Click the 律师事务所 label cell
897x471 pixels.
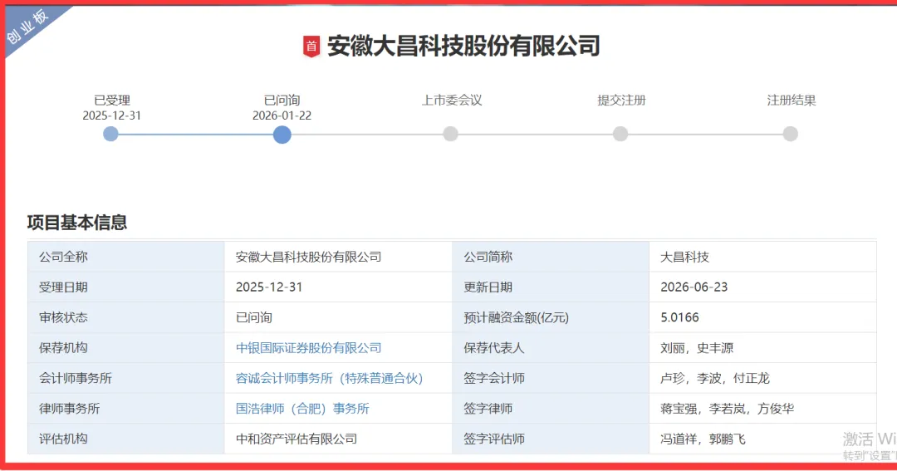coord(126,409)
